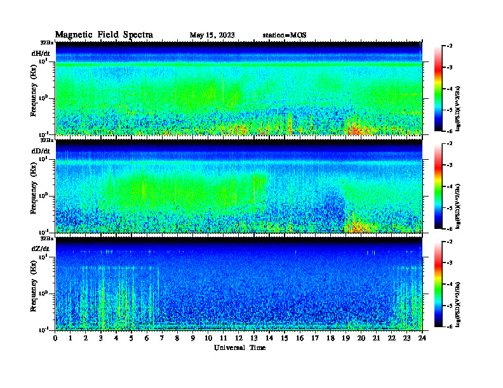Click the hour 2 tick label
Viewport: 503px width, 388px height.
point(86,339)
